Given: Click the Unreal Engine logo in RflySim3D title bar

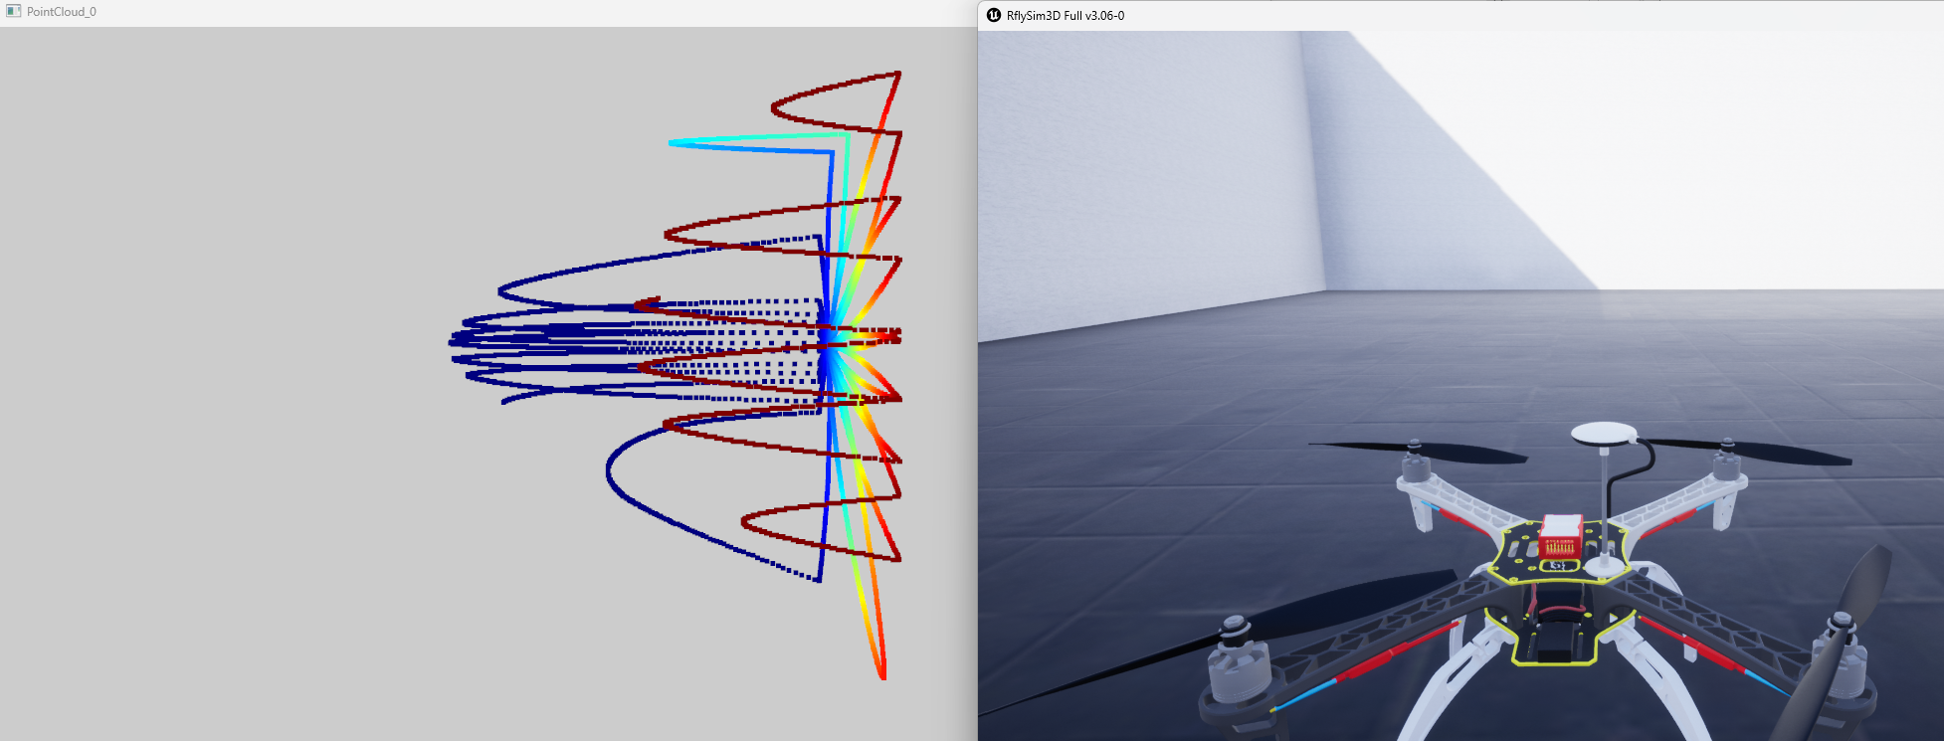Looking at the screenshot, I should coord(993,15).
